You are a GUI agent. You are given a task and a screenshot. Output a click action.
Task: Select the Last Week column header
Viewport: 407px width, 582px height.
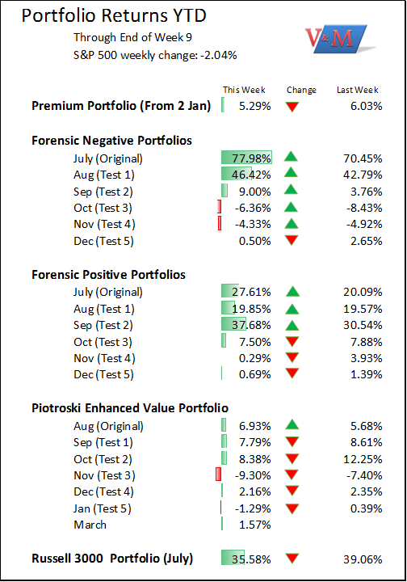click(357, 90)
